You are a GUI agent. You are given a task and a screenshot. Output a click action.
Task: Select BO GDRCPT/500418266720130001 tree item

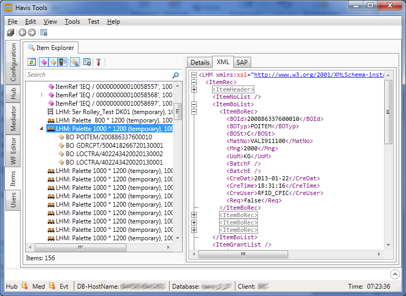click(x=114, y=146)
